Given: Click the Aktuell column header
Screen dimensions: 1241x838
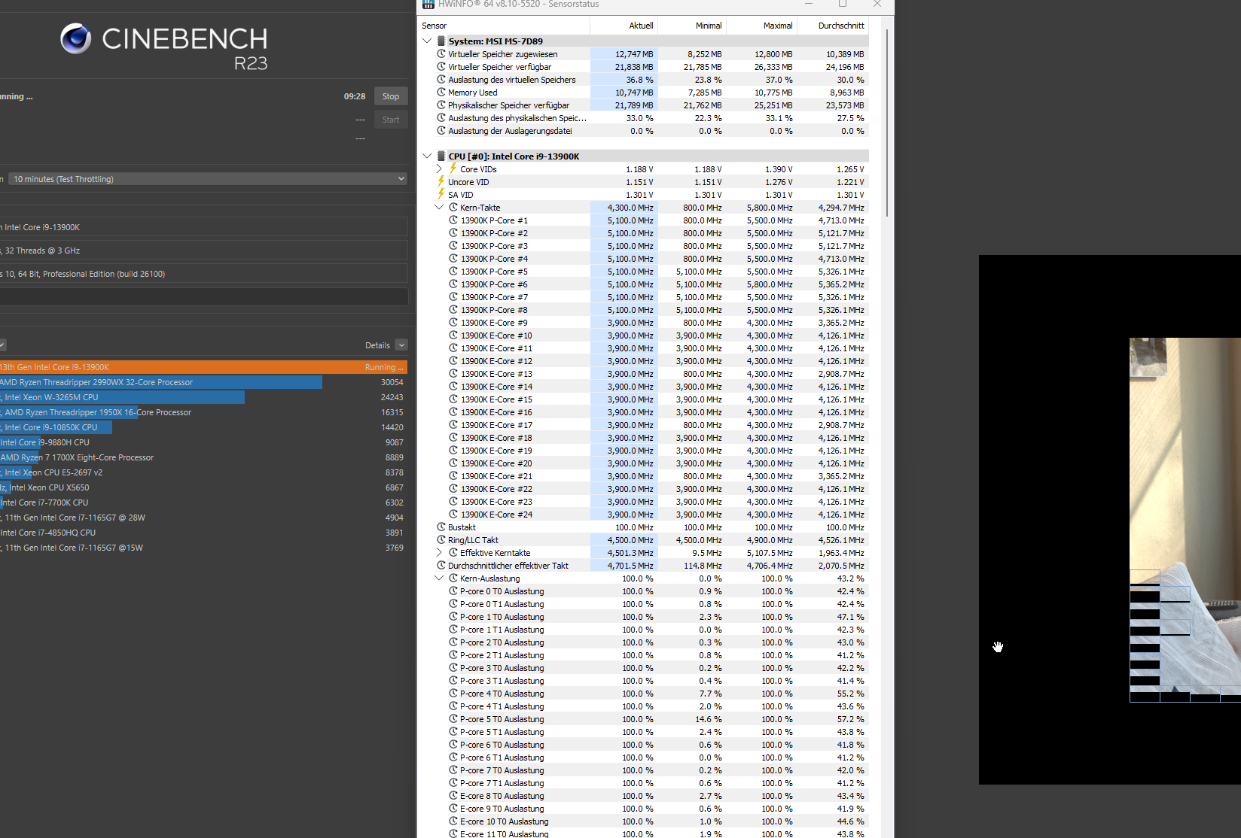Looking at the screenshot, I should pyautogui.click(x=624, y=26).
